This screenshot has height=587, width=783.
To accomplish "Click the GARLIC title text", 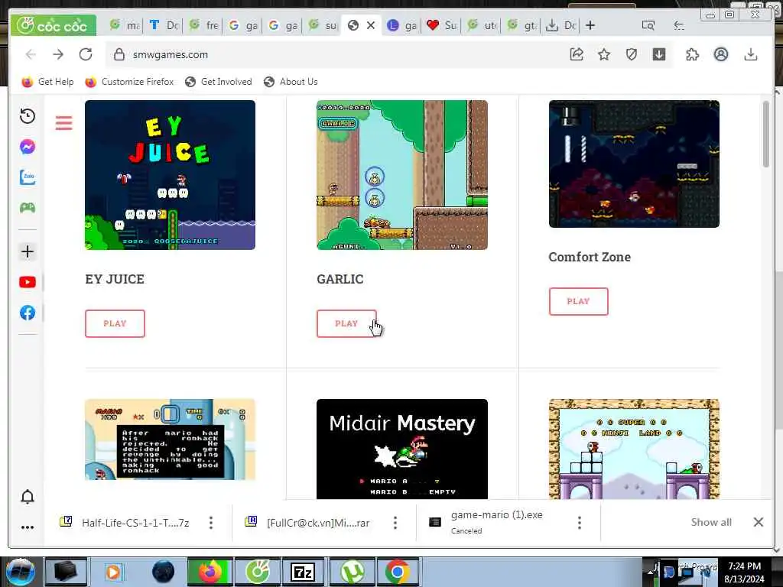I will [340, 279].
